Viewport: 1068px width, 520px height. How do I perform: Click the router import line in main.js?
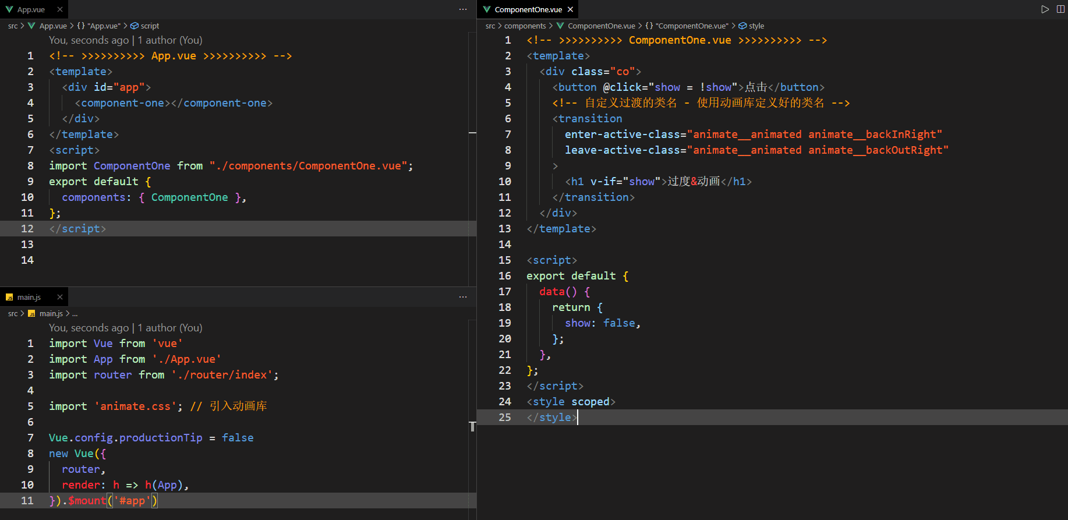coord(164,374)
